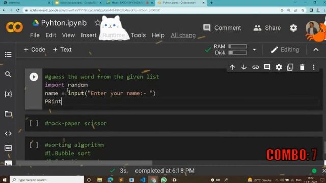Viewport: 326px width, 183px height.
Task: Open the View menu
Action: coord(68,35)
